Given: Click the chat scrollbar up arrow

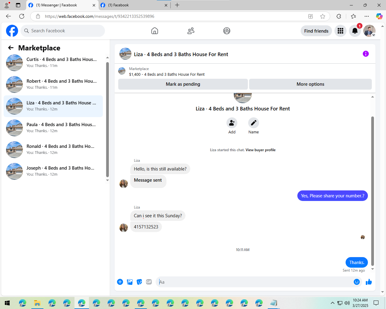Looking at the screenshot, I should coord(372,97).
